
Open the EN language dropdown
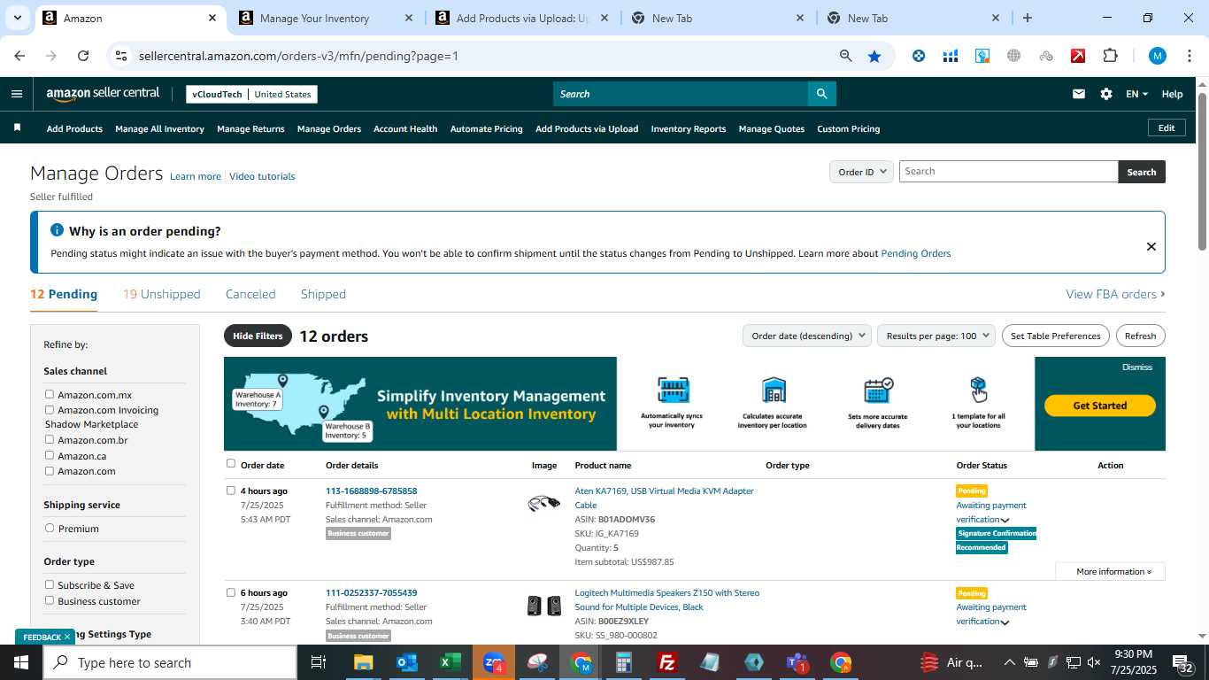(1136, 94)
